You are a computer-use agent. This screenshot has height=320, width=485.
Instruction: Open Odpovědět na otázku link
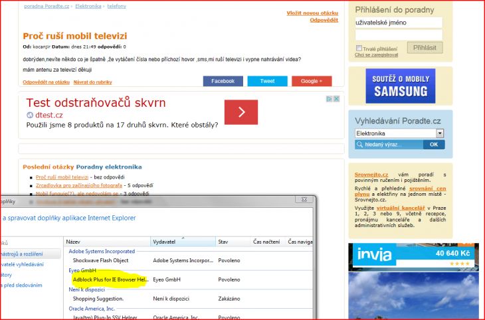click(46, 82)
